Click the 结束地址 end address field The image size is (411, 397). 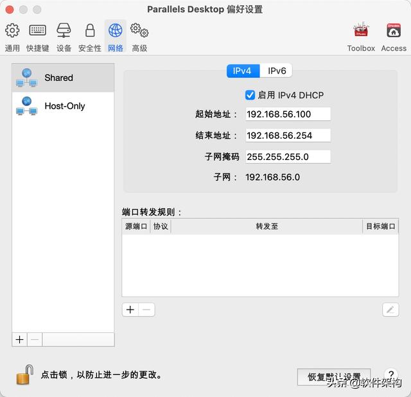[288, 136]
